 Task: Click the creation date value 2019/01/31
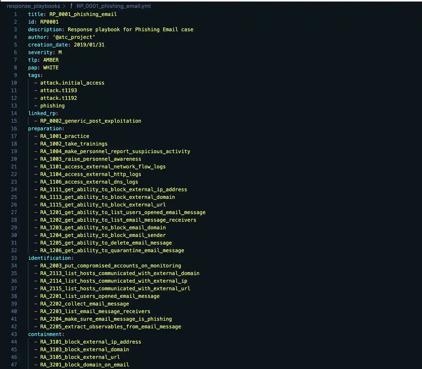pos(89,45)
